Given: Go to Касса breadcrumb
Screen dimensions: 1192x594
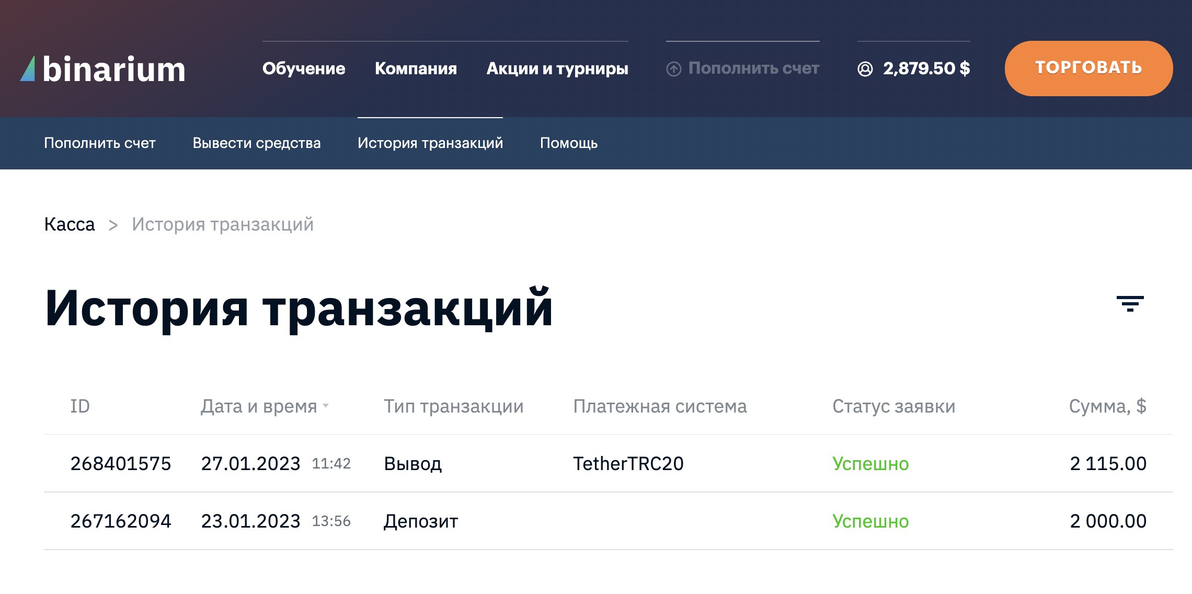Looking at the screenshot, I should pyautogui.click(x=70, y=224).
